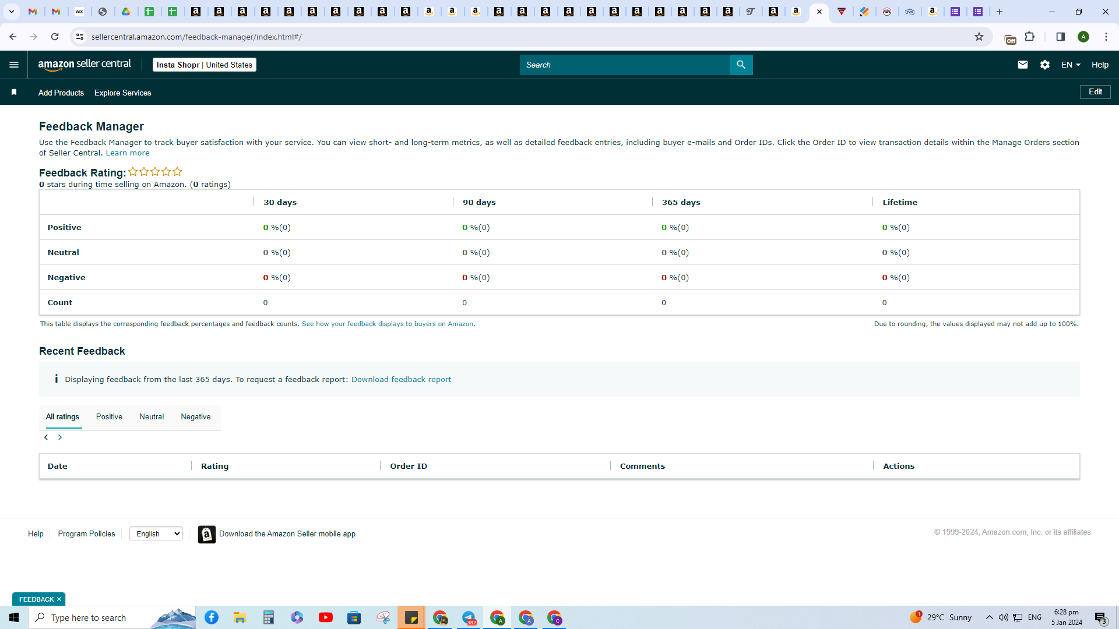Click the Order ID column header

409,466
